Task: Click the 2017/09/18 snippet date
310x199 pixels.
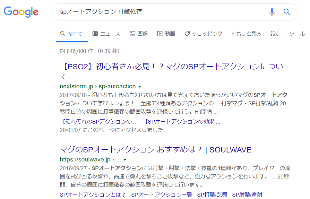Action: (x=73, y=95)
